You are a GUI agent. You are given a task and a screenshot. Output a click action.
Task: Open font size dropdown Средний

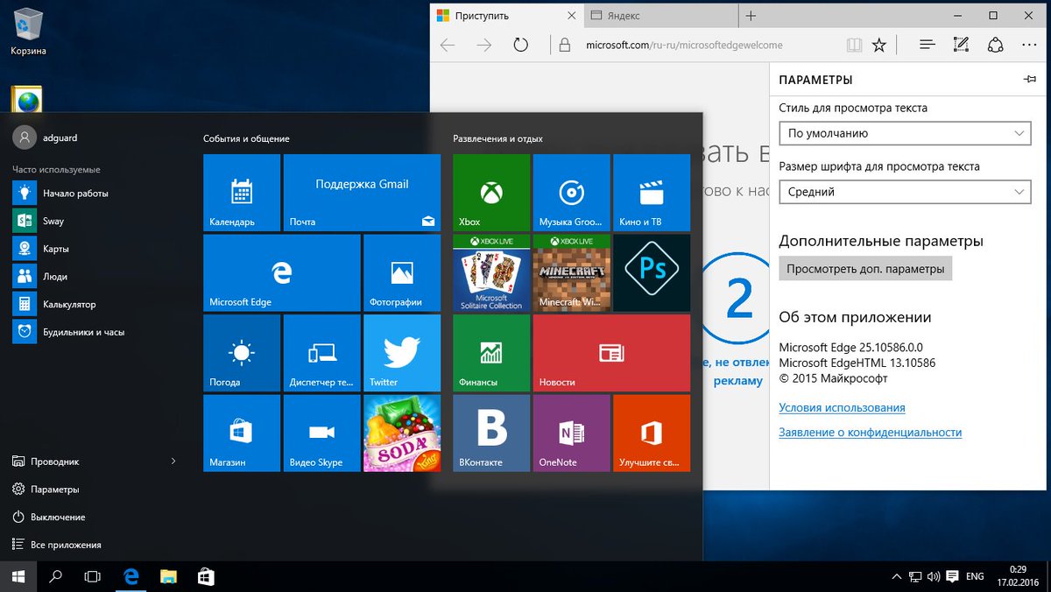pyautogui.click(x=905, y=192)
